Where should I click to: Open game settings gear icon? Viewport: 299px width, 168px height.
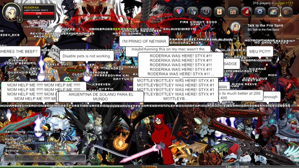click(260, 11)
